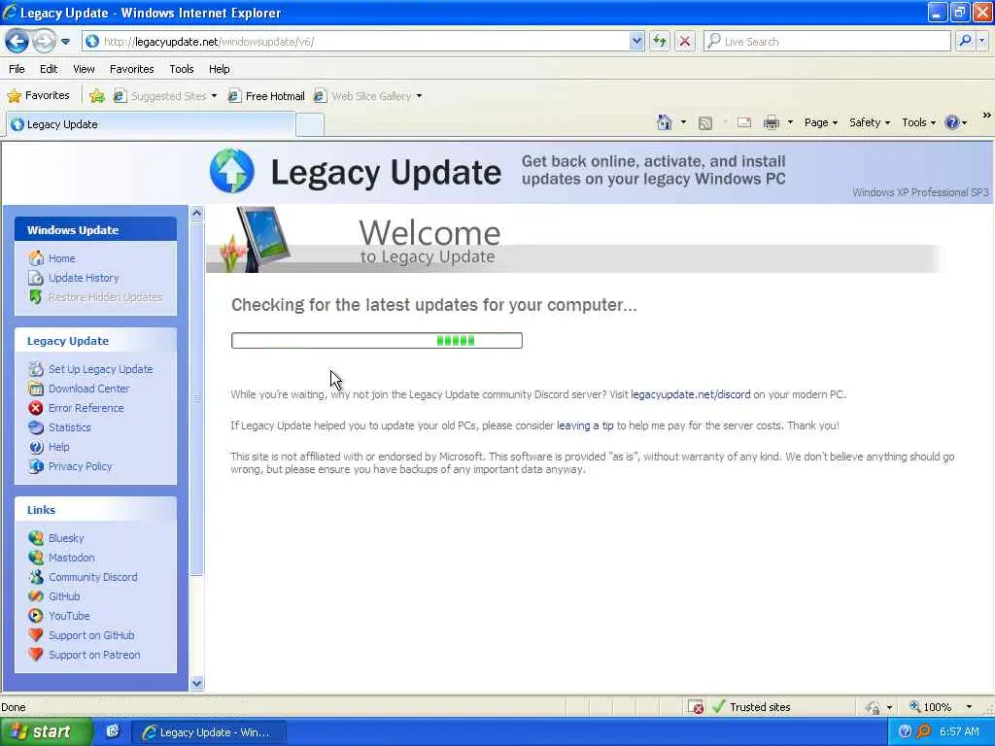Open the Page command bar menu
Viewport: 995px width, 746px height.
(820, 122)
